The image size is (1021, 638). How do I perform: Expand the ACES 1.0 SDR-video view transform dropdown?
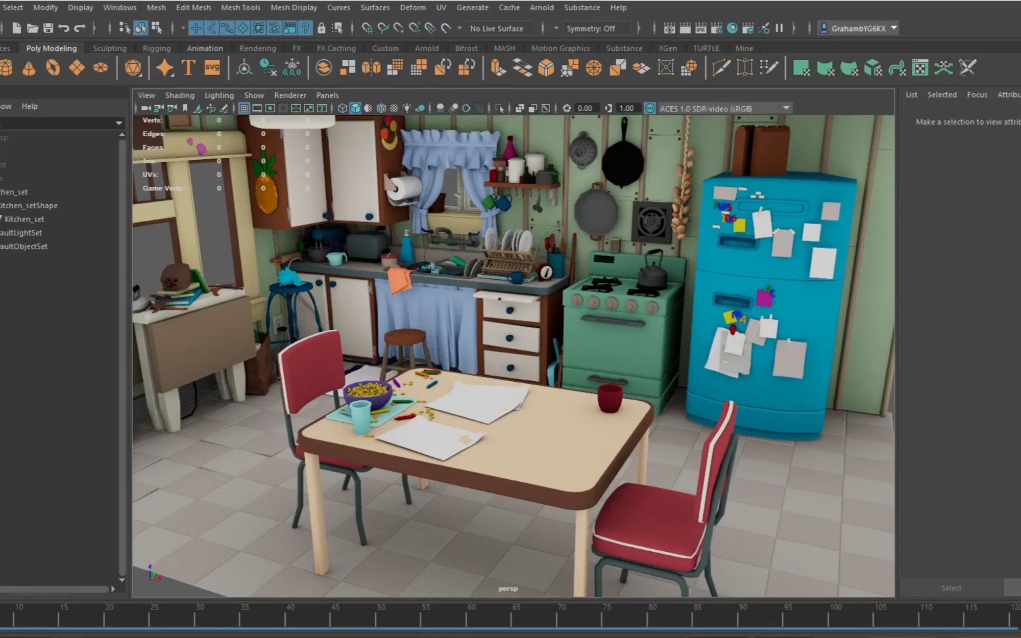tap(786, 108)
